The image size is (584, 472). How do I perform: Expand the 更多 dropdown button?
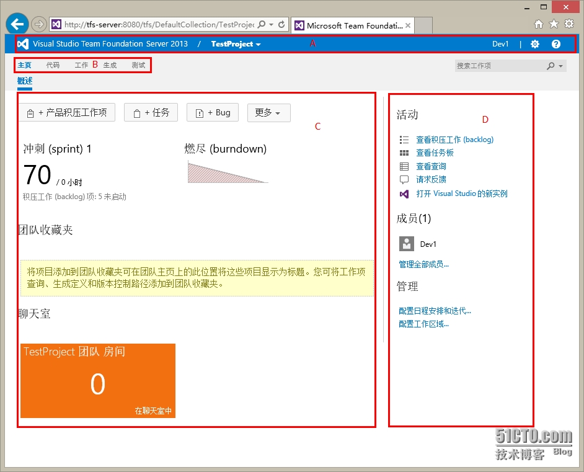(269, 112)
